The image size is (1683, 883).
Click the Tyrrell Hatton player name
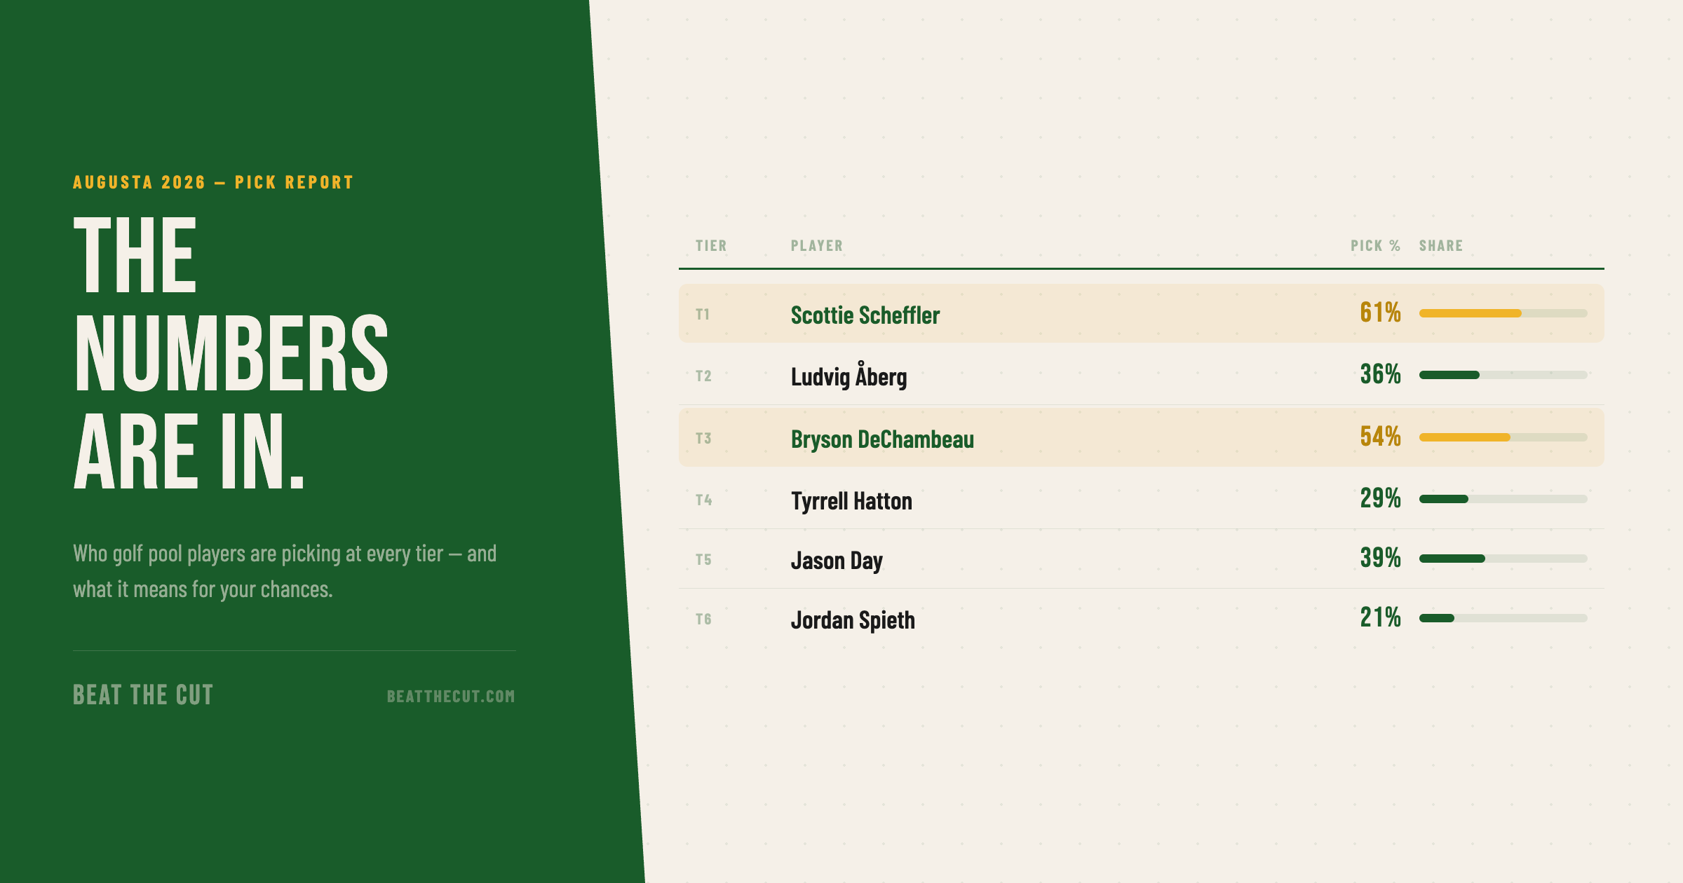click(x=851, y=501)
